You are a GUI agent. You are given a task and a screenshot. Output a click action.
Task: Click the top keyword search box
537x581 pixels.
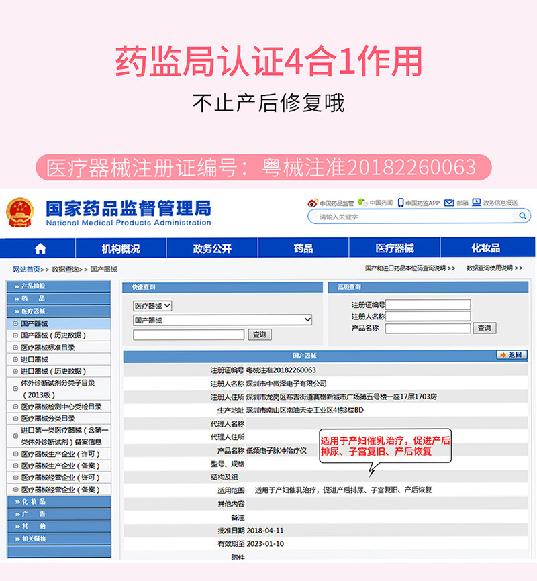pyautogui.click(x=411, y=217)
